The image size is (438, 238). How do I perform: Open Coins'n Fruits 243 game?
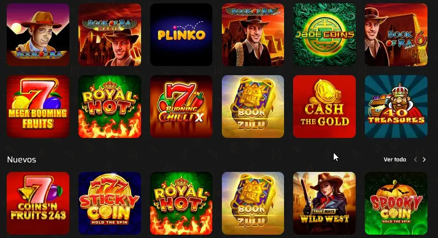pyautogui.click(x=38, y=204)
